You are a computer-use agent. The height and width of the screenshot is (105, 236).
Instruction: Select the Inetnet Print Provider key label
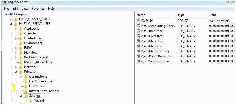coord(44,91)
